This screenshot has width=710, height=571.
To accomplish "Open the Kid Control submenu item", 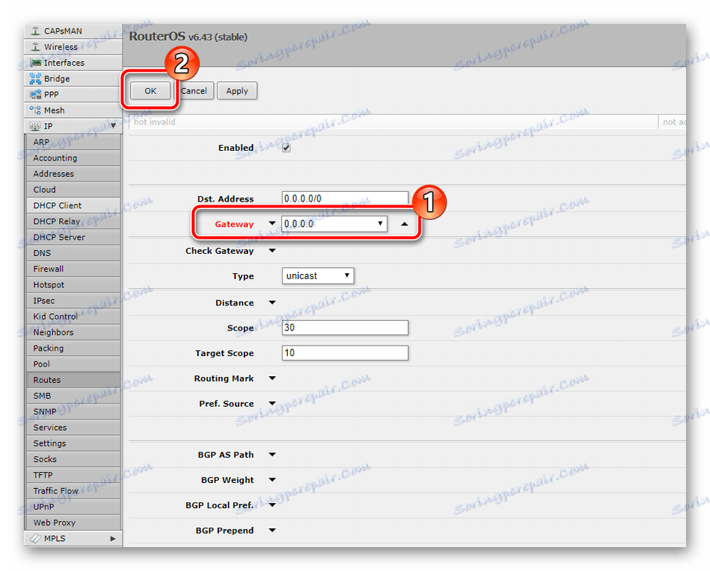I will pyautogui.click(x=74, y=316).
